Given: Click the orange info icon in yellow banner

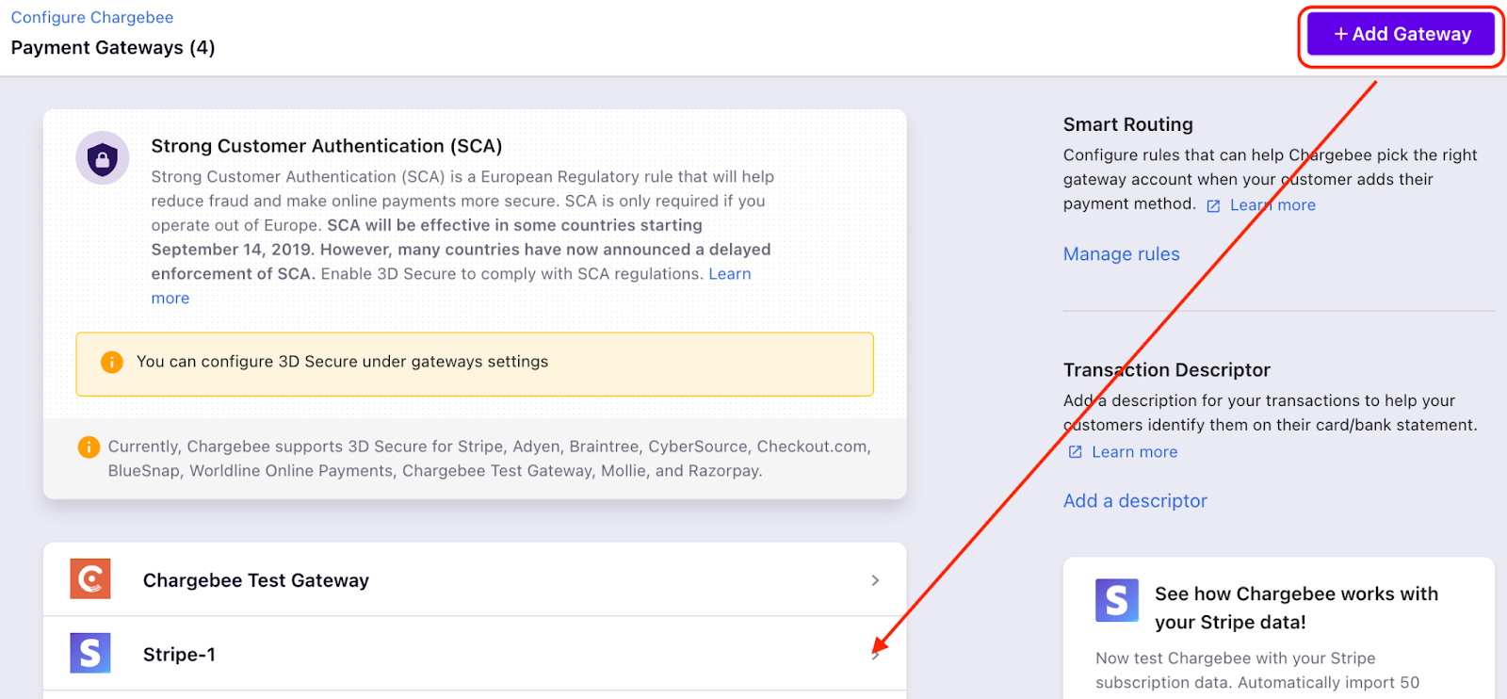Looking at the screenshot, I should (112, 363).
